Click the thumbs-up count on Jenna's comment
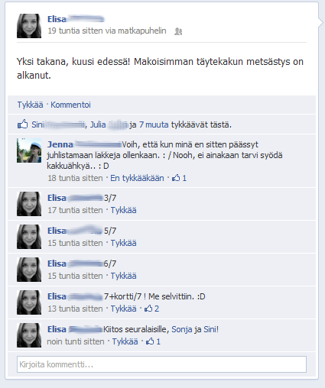 pyautogui.click(x=179, y=178)
